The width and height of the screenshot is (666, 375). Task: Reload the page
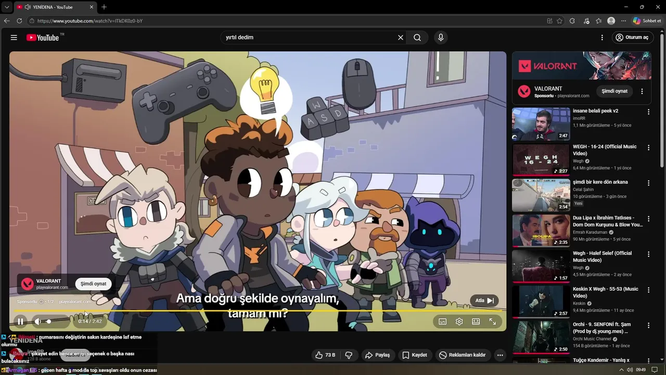point(19,21)
